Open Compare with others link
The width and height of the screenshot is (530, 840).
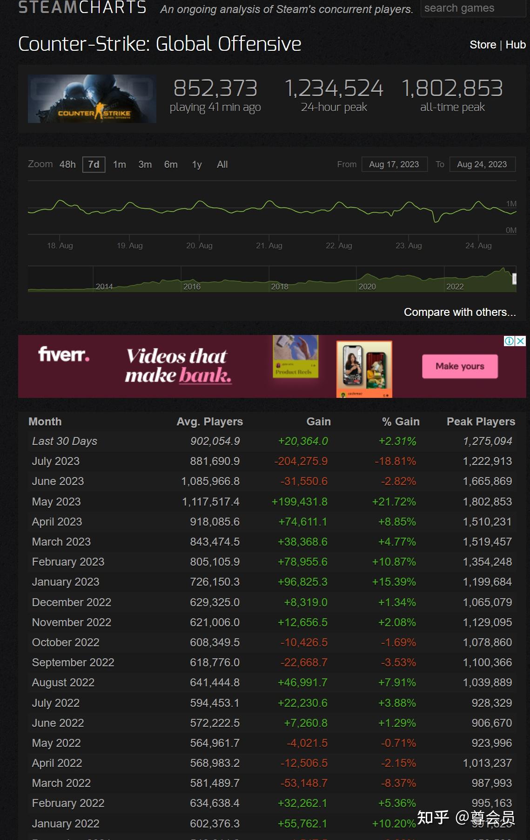point(460,312)
